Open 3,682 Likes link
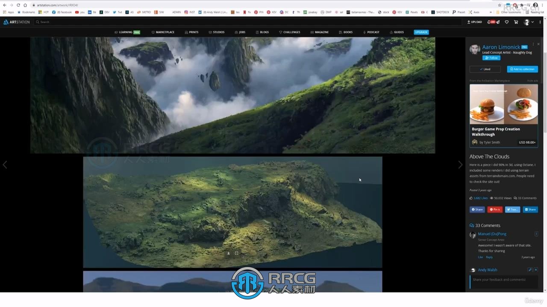547x307 pixels. coord(480,198)
